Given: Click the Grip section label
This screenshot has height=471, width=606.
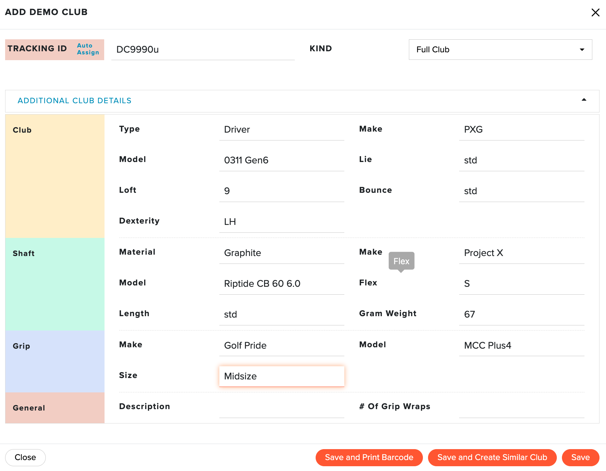Looking at the screenshot, I should tap(22, 346).
